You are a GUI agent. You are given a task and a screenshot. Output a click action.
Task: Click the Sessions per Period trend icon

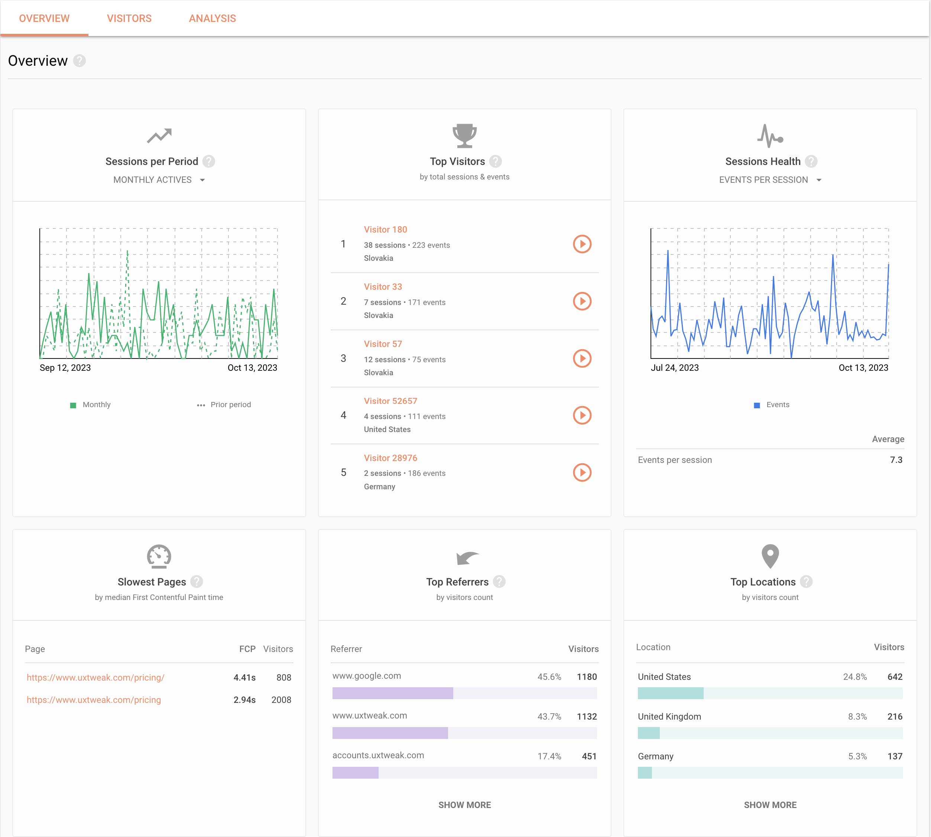[159, 136]
